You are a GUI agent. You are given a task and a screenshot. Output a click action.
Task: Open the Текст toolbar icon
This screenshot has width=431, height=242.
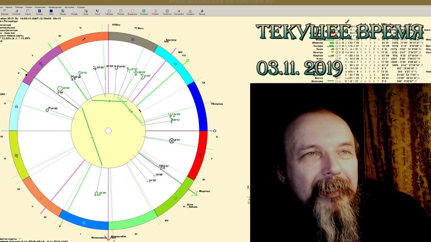tap(98, 12)
